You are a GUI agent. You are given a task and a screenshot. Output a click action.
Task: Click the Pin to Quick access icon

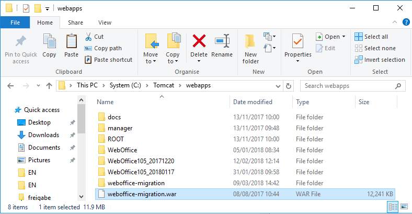21,41
